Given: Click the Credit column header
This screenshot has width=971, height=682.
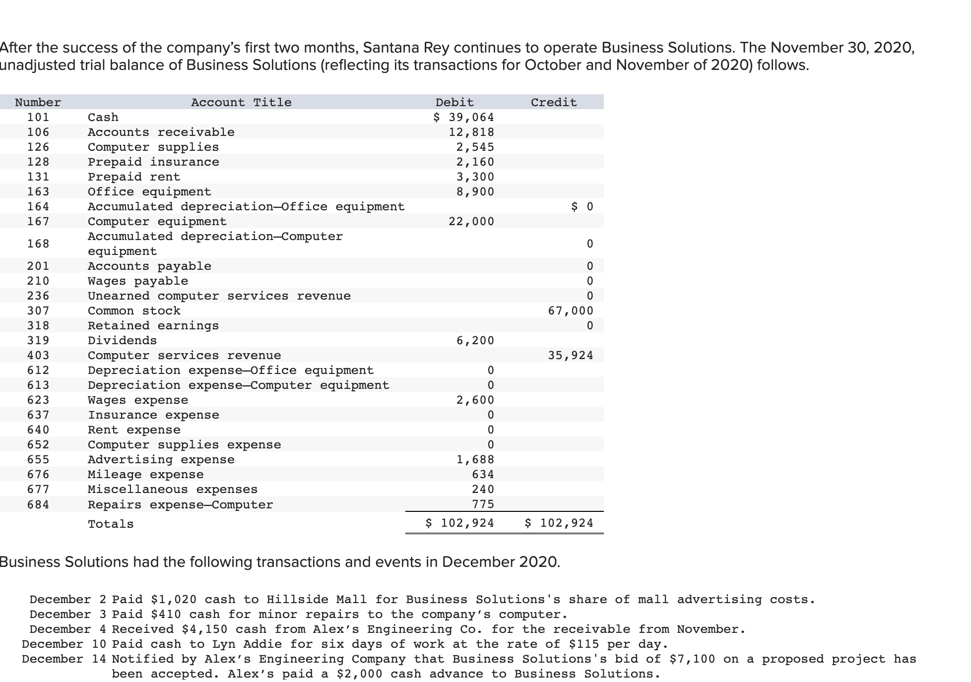Looking at the screenshot, I should click(554, 103).
